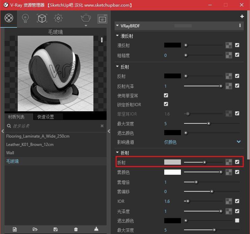250x234 pixels.
Task: Open texture slot for 漫反射
Action: [x=229, y=45]
